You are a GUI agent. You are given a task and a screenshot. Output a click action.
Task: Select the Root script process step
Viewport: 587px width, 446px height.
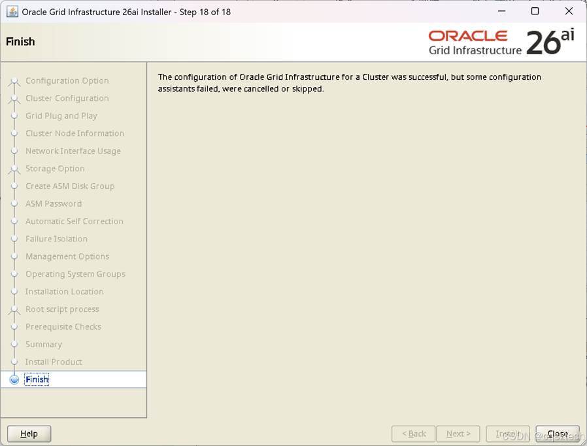[x=62, y=309]
